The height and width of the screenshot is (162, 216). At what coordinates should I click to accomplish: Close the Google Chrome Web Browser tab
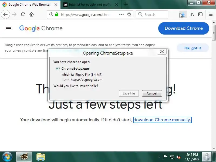coord(56,5)
